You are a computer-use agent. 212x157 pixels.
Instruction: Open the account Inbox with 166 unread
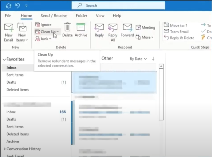coord(36,112)
